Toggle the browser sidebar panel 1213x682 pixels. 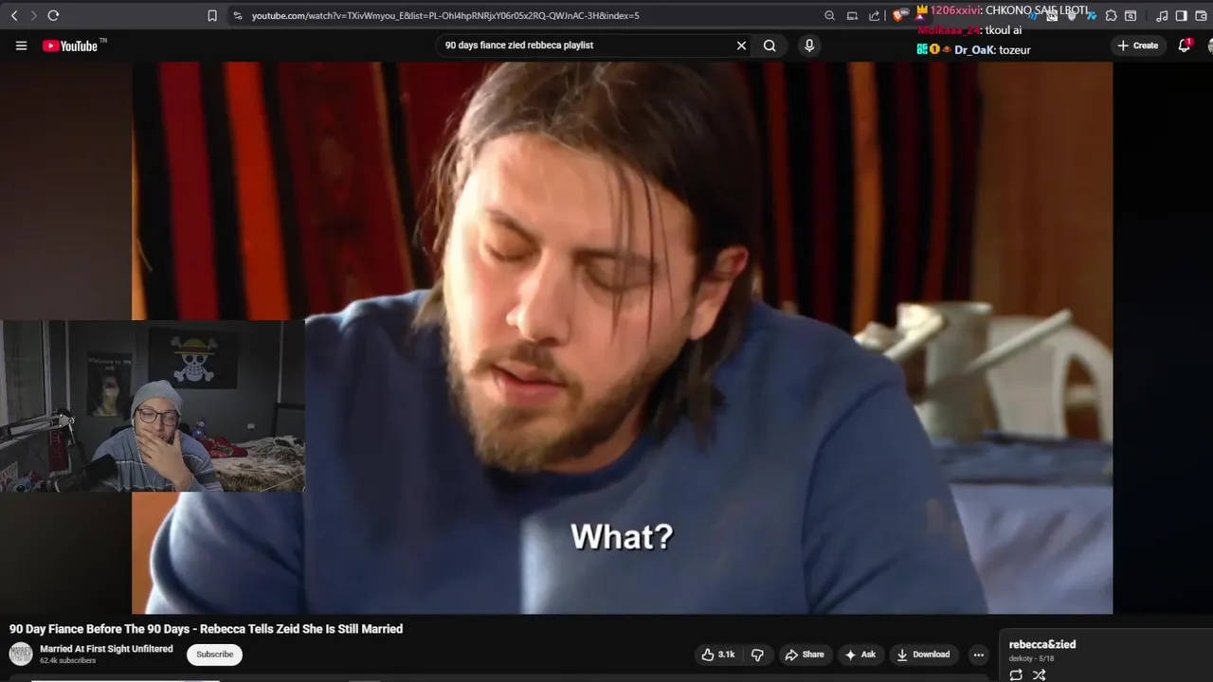tap(1181, 15)
